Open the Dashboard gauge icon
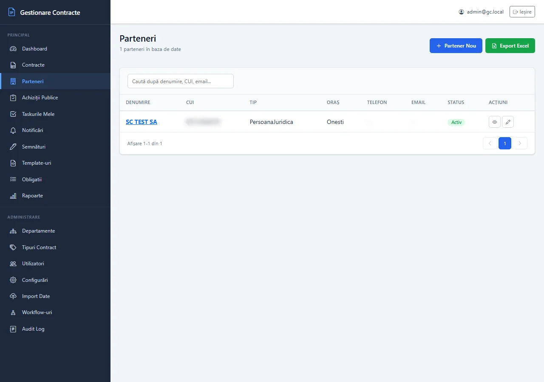Screen dimensions: 544x382 (x=13, y=49)
